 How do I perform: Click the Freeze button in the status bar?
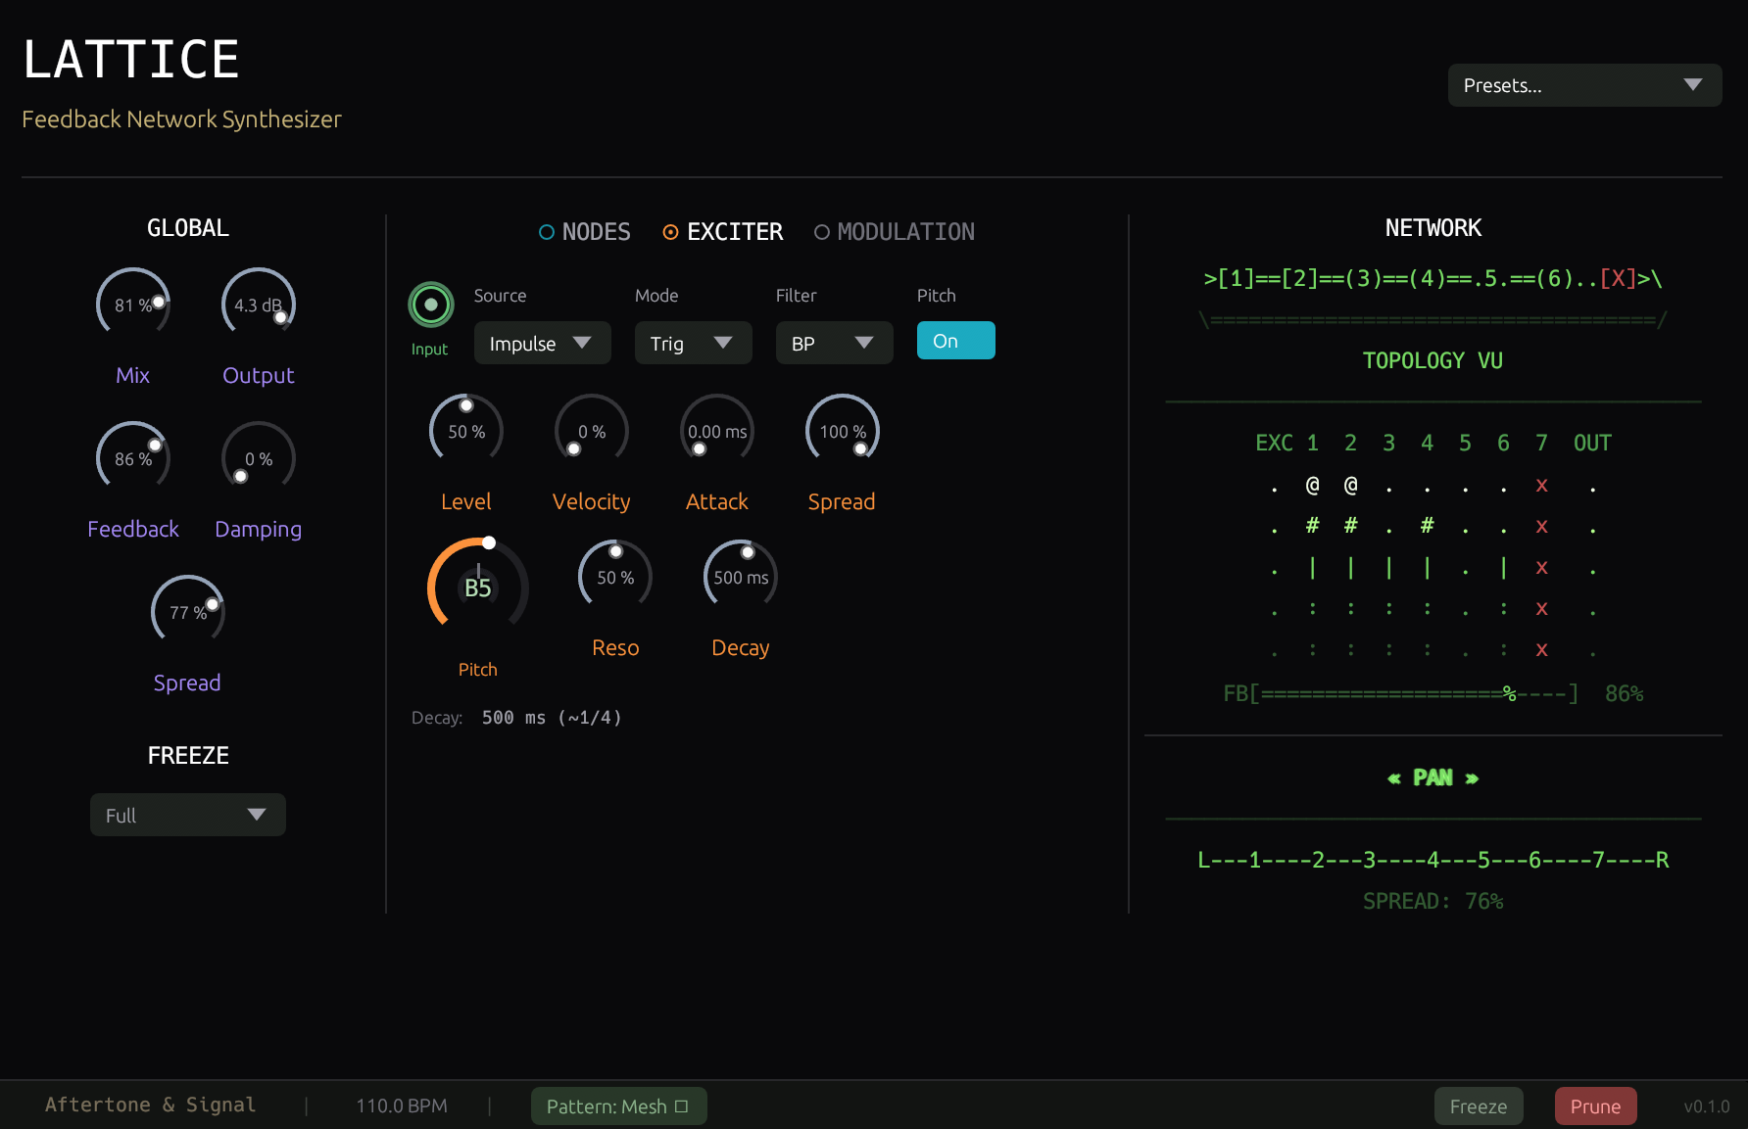[1478, 1105]
